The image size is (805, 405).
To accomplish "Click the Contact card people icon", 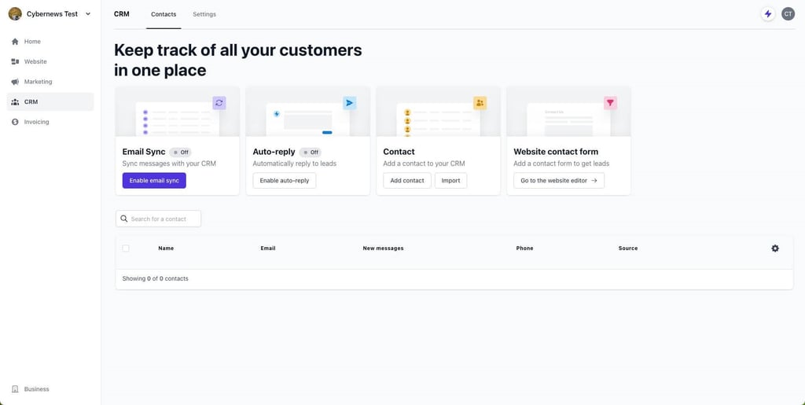I will click(x=480, y=103).
